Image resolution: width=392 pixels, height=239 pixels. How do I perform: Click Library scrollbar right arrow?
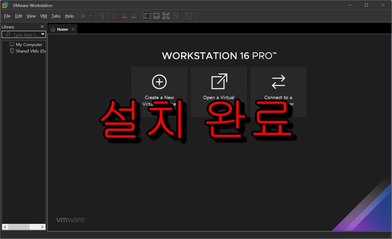tap(42, 227)
